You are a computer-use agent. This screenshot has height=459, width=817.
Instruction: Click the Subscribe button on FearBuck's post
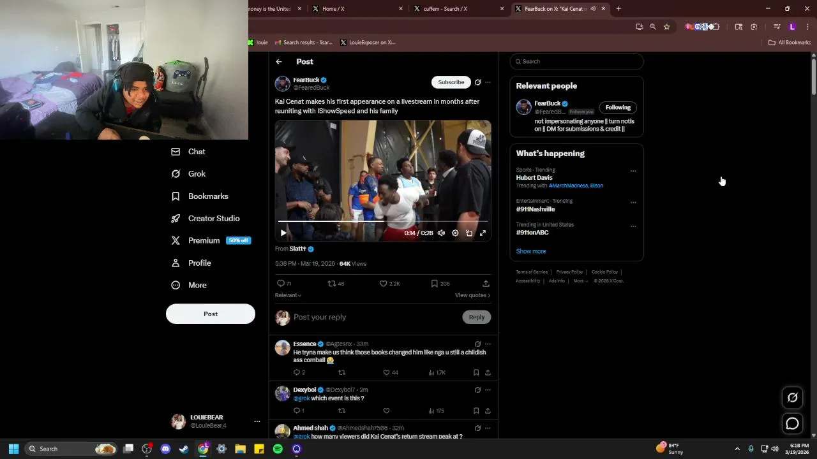coord(451,82)
